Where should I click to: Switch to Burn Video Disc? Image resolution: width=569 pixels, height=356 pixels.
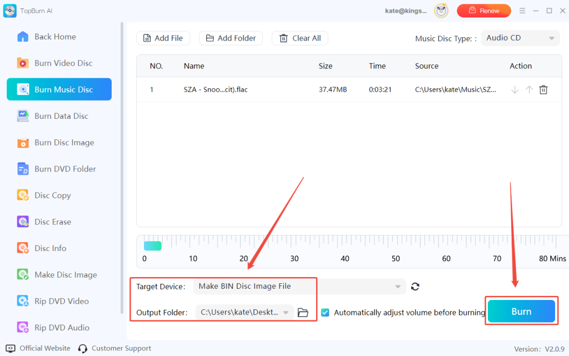pos(63,63)
